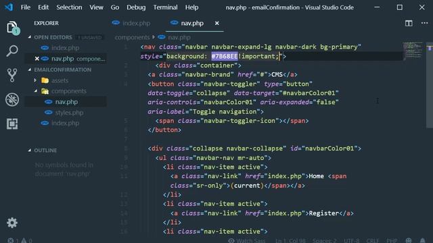This screenshot has width=433, height=243.
Task: Click the 'bg-primary' class text
Action: [339, 47]
